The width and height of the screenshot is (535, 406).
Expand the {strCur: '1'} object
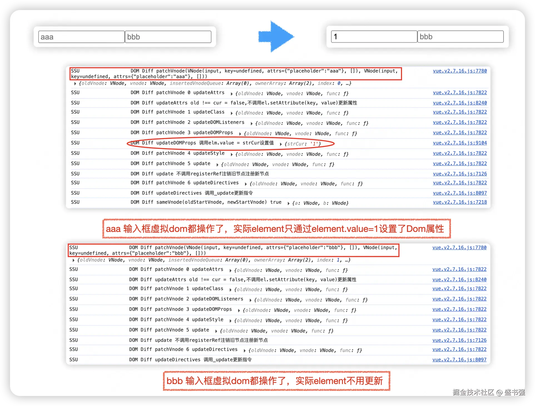(x=281, y=144)
